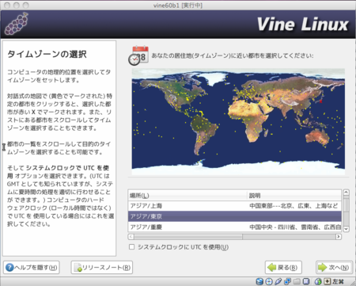The width and height of the screenshot is (356, 286).
Task: Go back with 戻る(B) button
Action: [283, 268]
